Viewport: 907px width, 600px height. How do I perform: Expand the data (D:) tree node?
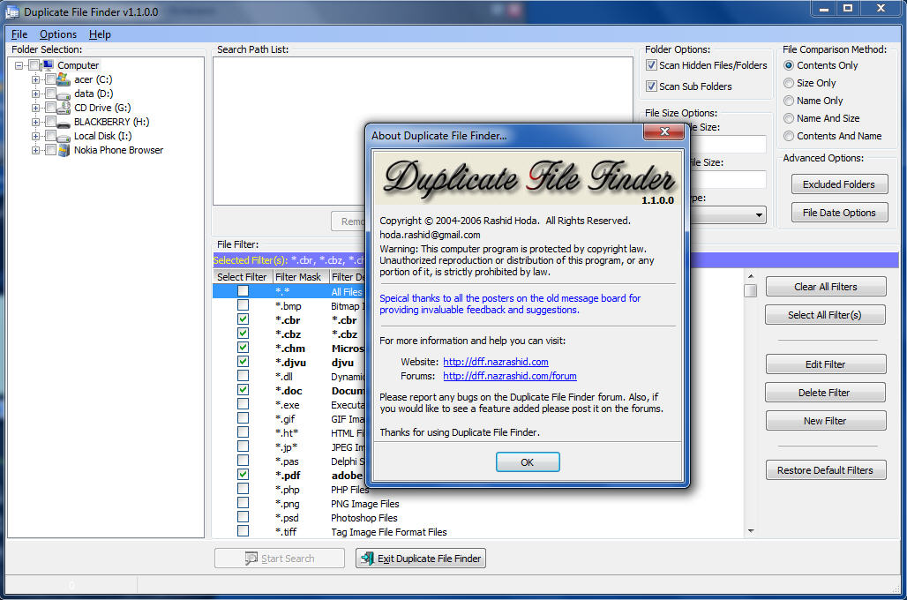pos(35,94)
